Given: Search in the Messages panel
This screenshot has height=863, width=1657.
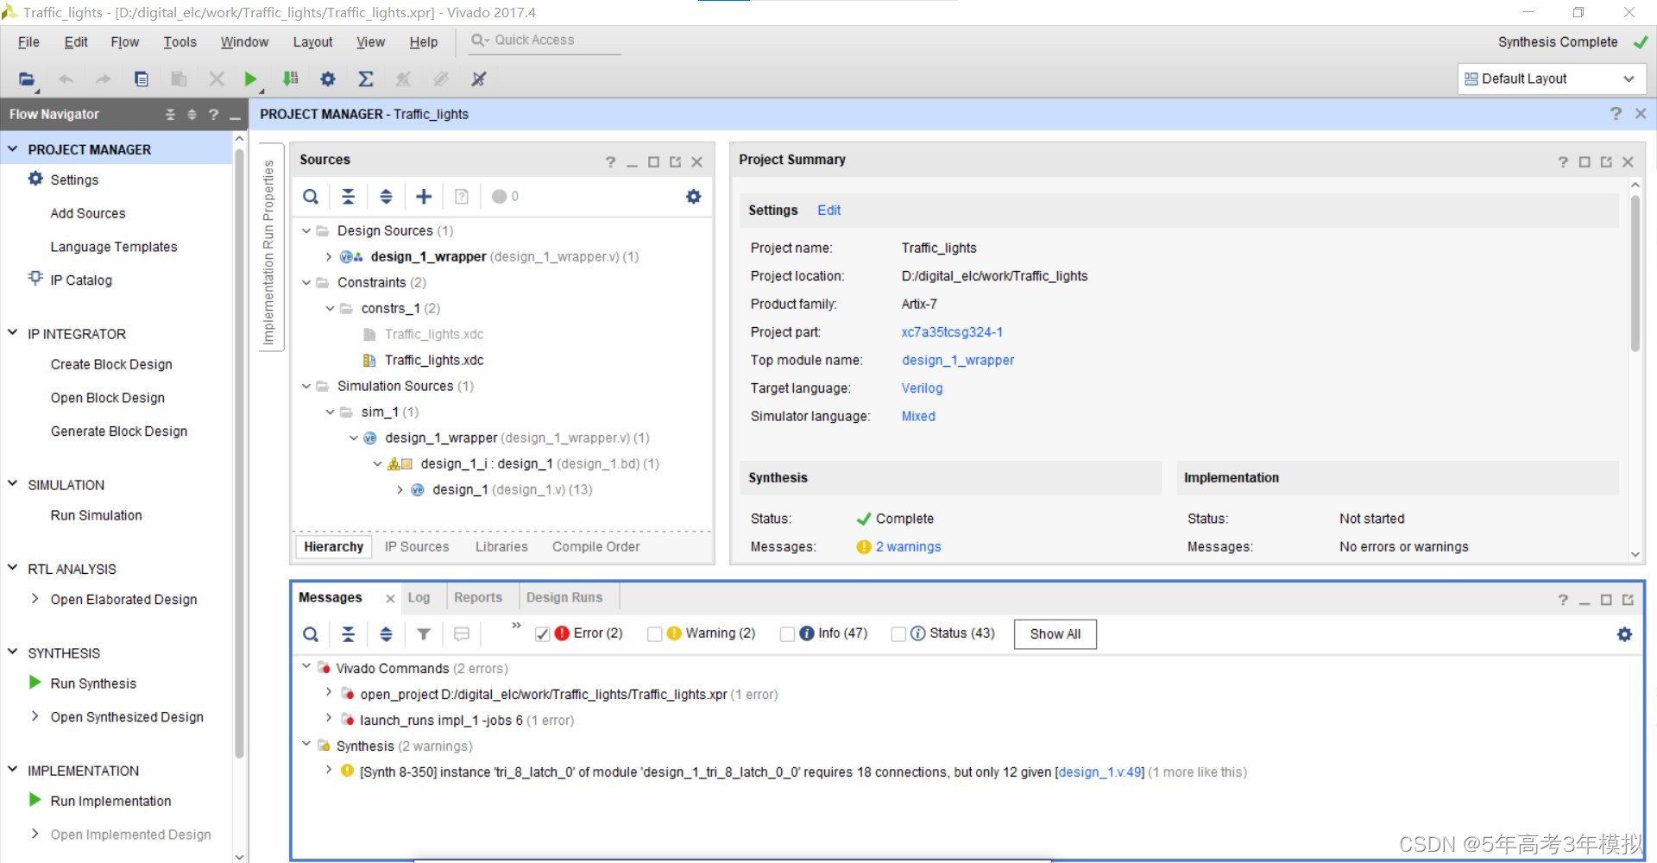Looking at the screenshot, I should click(x=311, y=634).
